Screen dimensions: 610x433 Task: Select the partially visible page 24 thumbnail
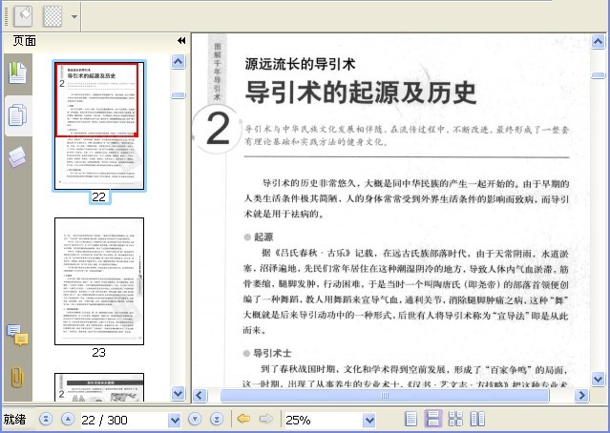(99, 387)
